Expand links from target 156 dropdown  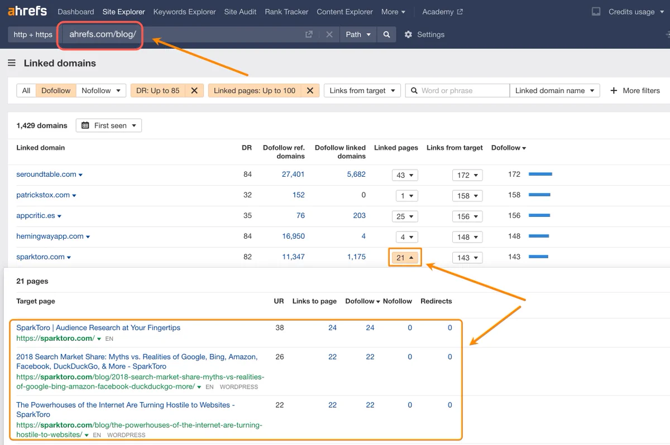click(x=467, y=216)
